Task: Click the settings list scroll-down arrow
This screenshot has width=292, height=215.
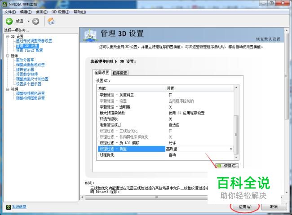Action: click(236, 157)
